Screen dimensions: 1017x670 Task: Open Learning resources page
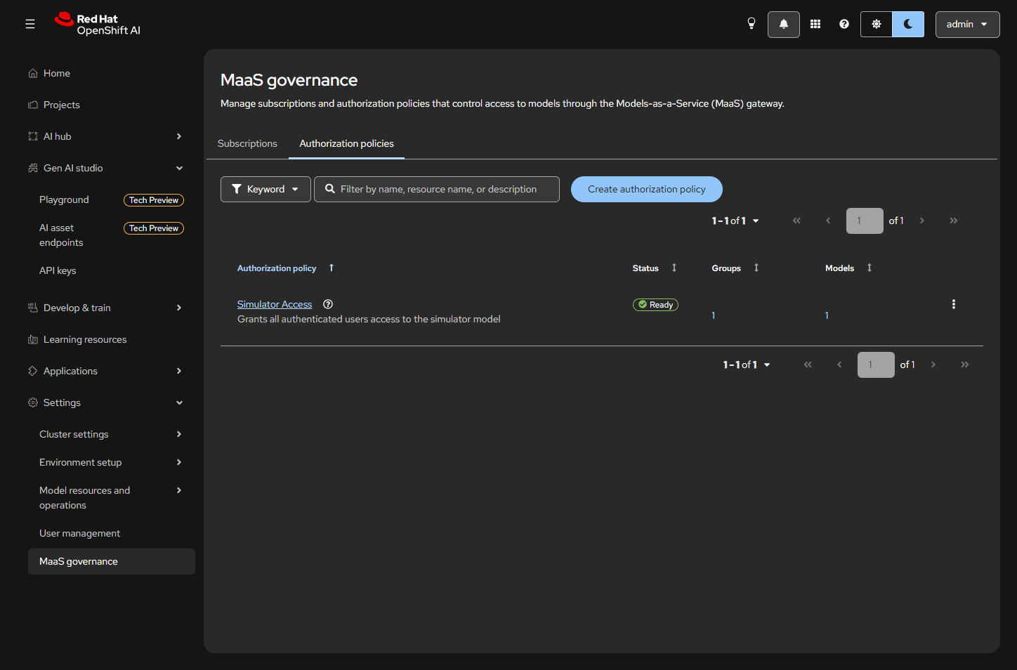(x=112, y=339)
